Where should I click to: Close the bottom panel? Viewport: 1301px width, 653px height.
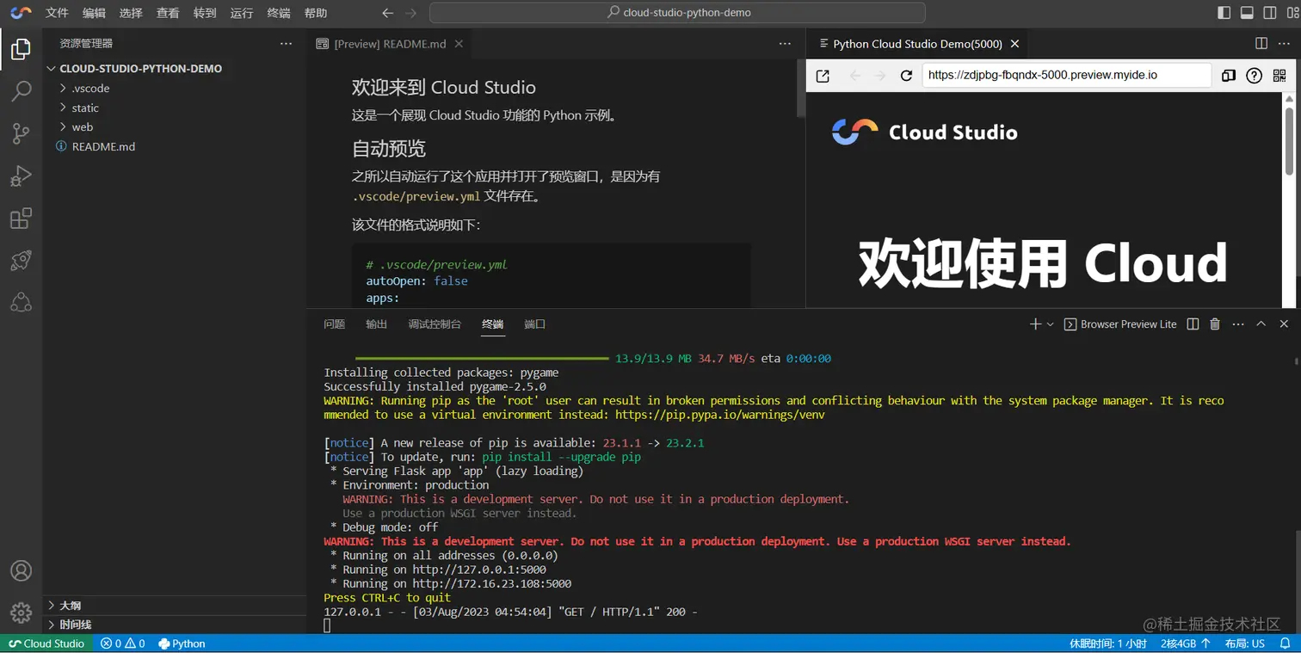pos(1284,324)
